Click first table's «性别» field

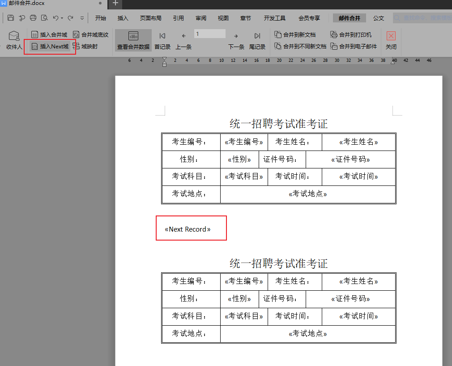click(x=239, y=159)
